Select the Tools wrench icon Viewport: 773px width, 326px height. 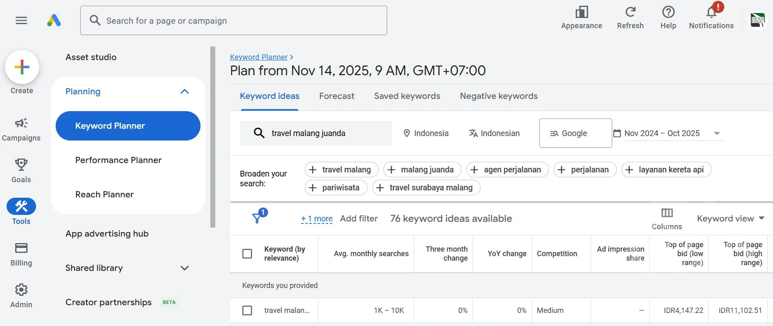click(21, 207)
